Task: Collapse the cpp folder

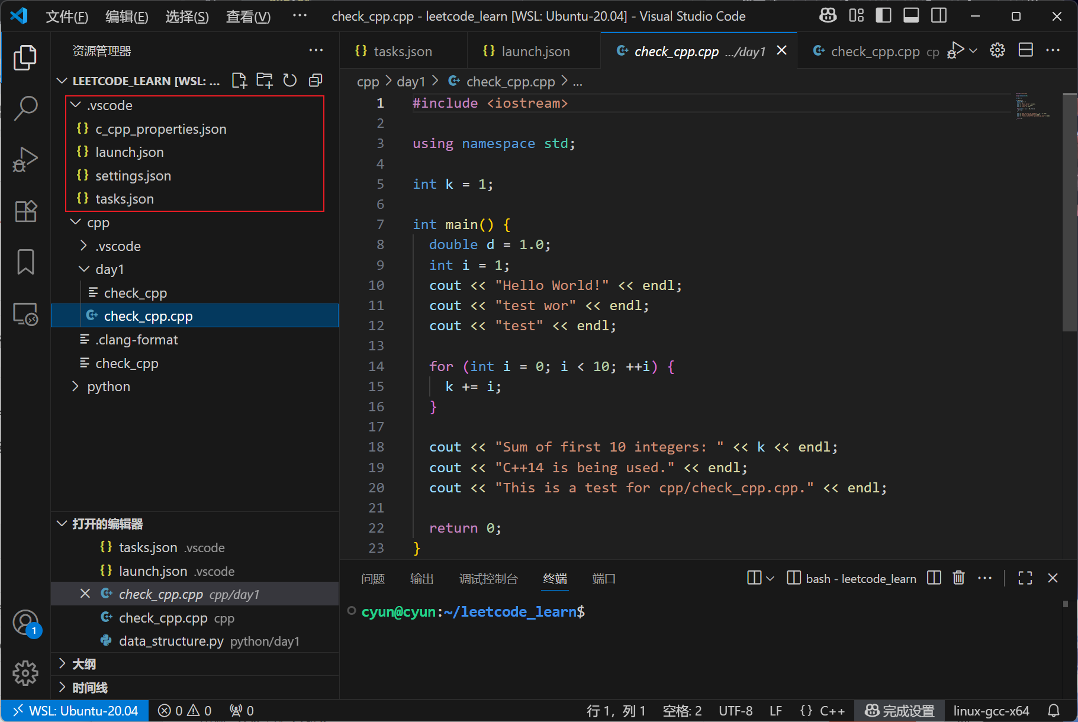Action: tap(76, 222)
